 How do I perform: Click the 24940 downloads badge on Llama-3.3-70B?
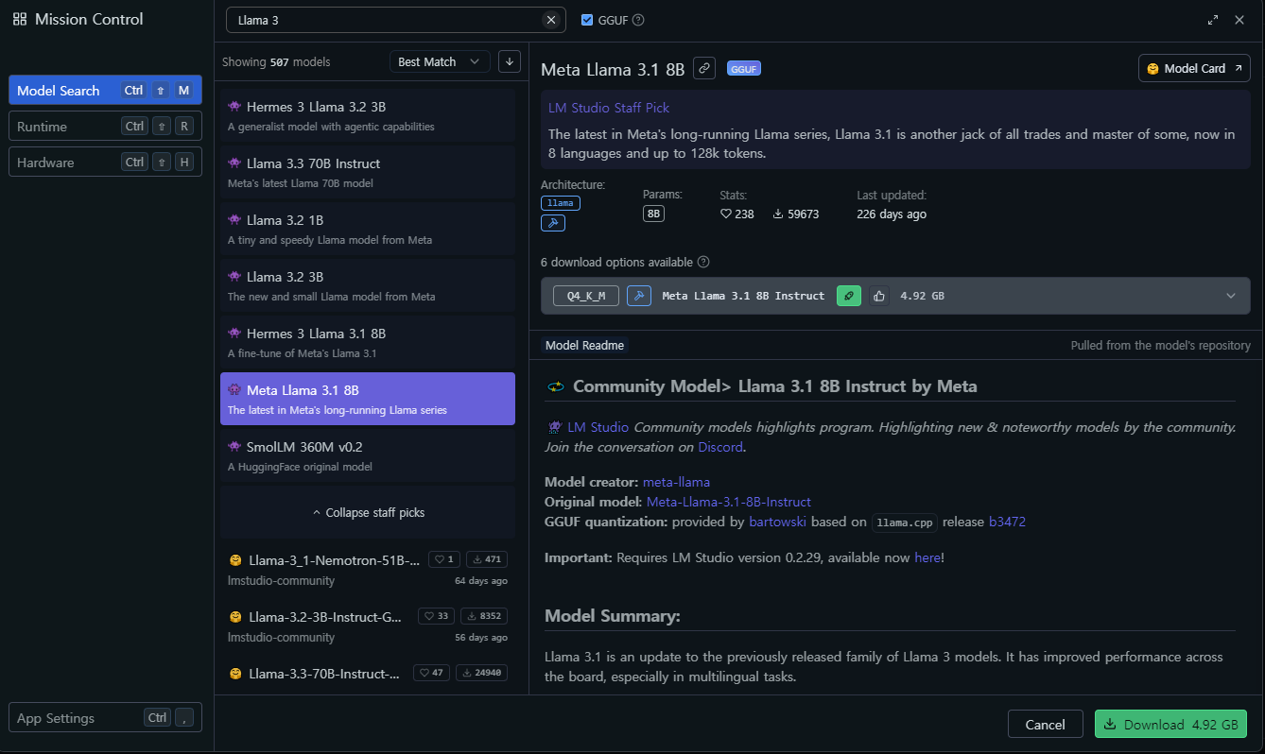(481, 673)
